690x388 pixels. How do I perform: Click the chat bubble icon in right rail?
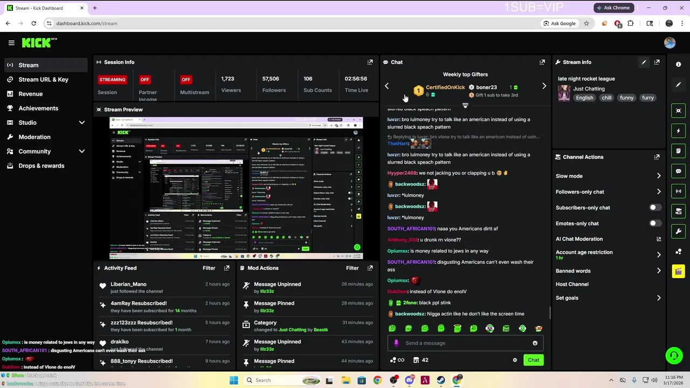[678, 171]
